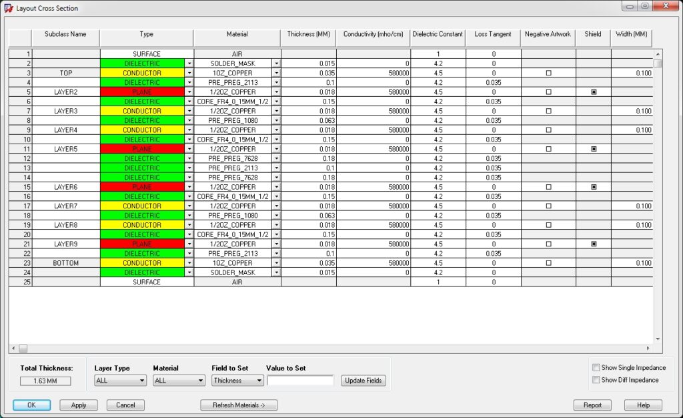
Task: Click the Refresh Materials button
Action: pos(239,405)
